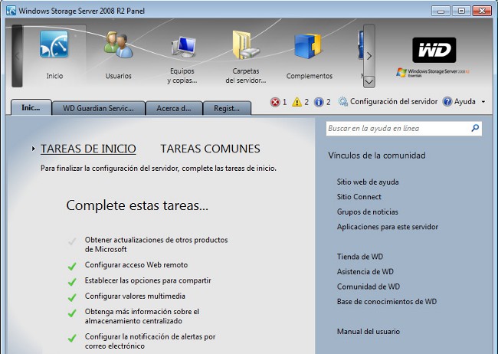The height and width of the screenshot is (354, 498).
Task: Open Comunidad de WD link
Action: click(x=369, y=287)
